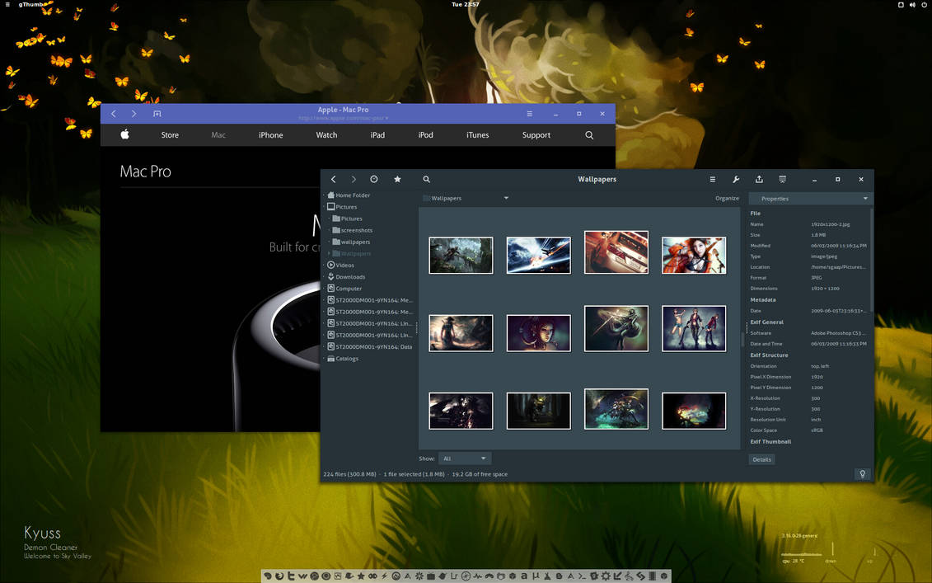This screenshot has height=583, width=932.
Task: Select the helmeted woman face thumbnail
Action: (538, 333)
